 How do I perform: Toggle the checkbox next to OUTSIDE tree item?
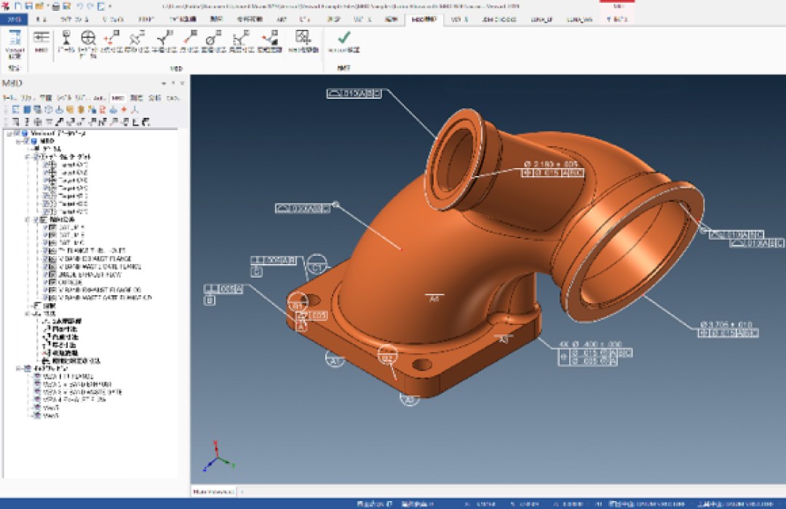[x=46, y=281]
